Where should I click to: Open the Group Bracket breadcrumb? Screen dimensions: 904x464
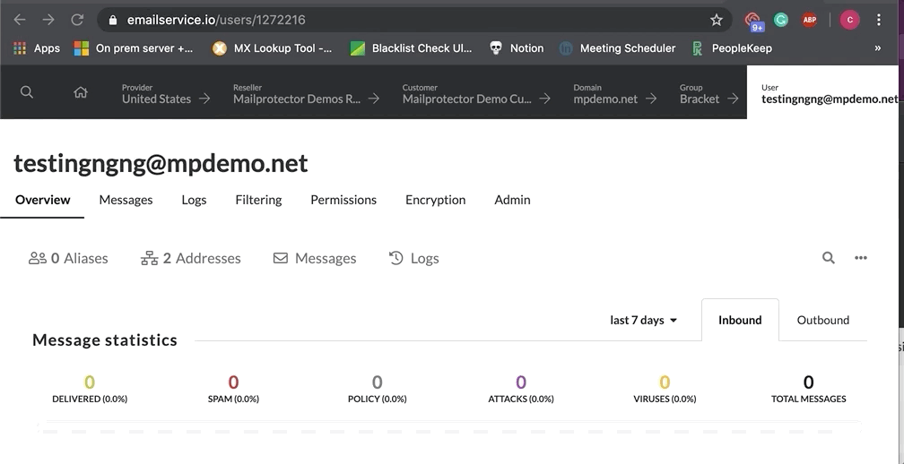700,93
